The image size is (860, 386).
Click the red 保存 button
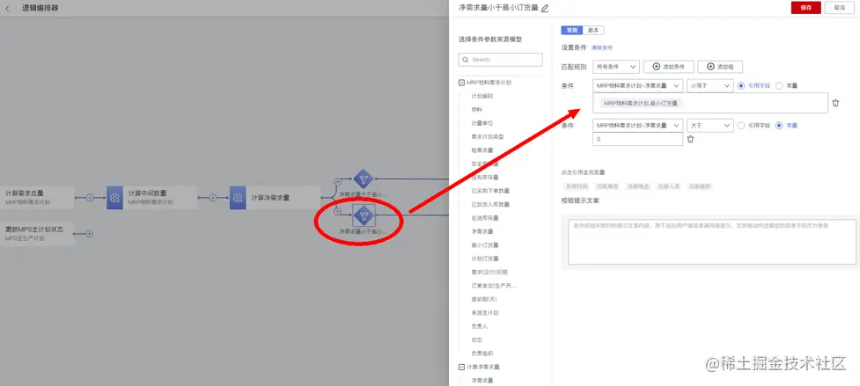[x=805, y=7]
